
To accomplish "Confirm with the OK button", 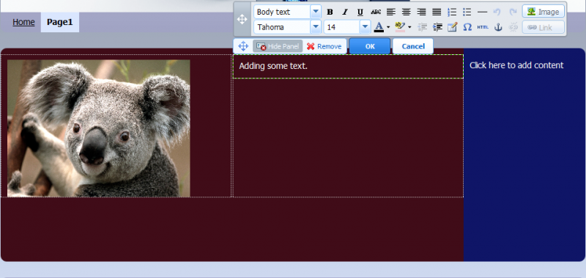I will click(370, 46).
